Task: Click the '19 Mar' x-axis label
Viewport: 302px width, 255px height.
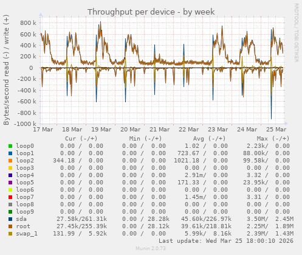Action: [x=101, y=130]
